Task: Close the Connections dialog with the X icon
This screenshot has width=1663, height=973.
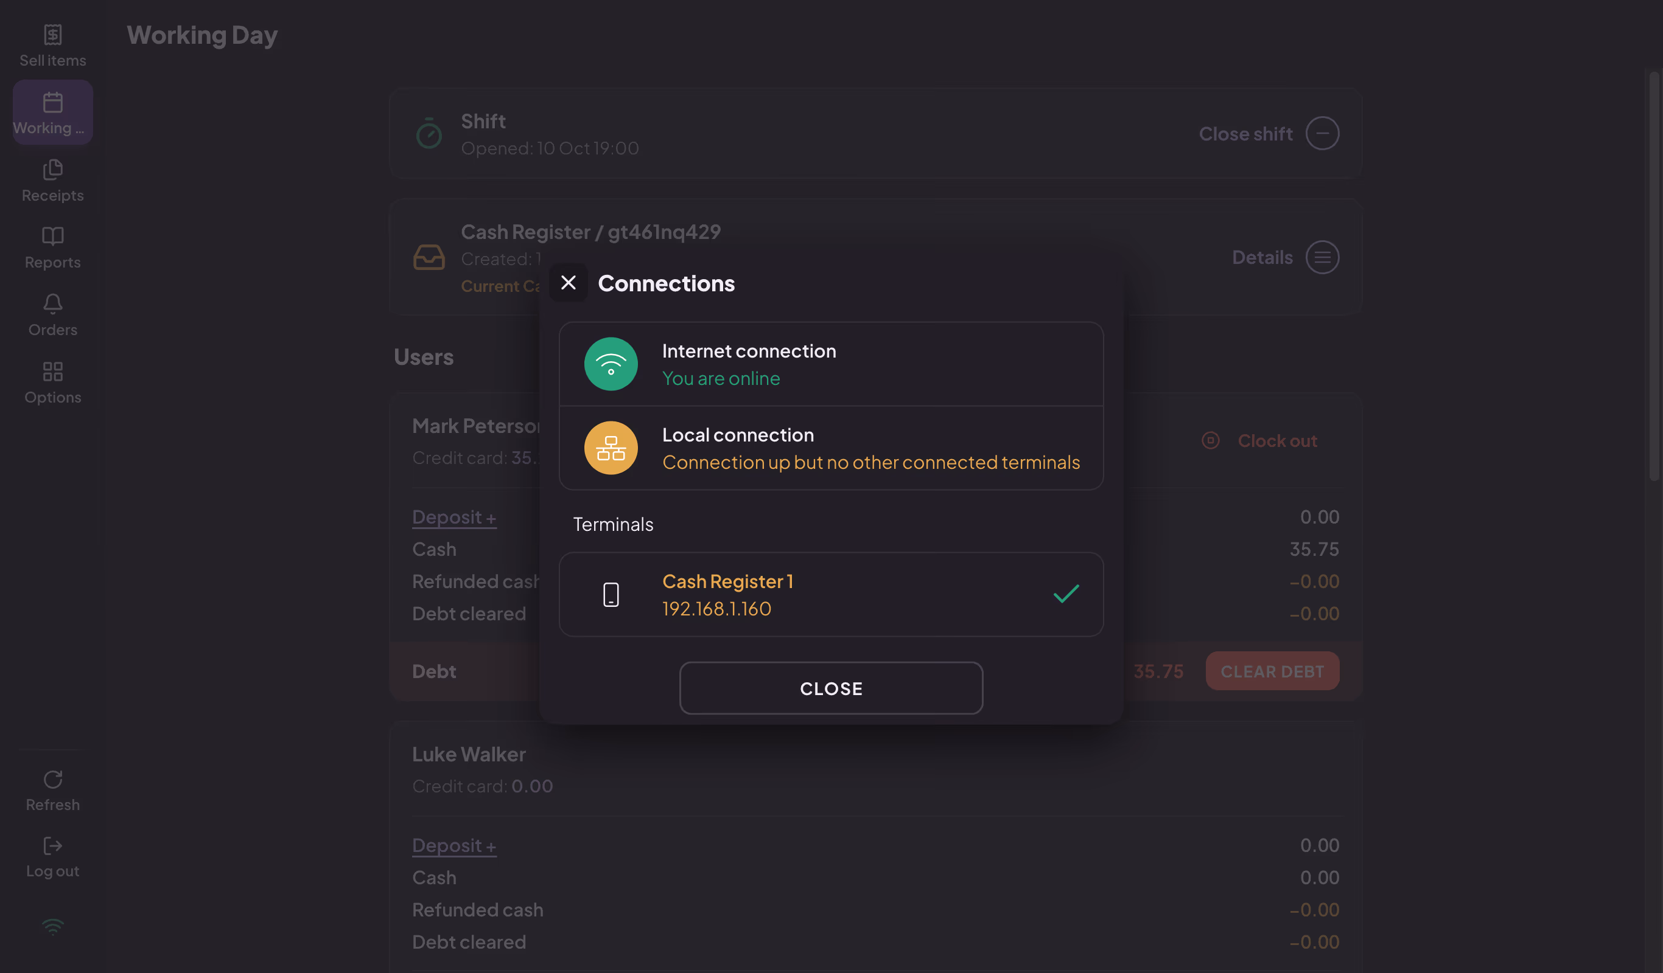Action: [x=568, y=283]
